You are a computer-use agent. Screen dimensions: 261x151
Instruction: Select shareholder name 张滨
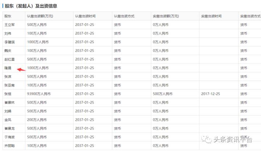click(8, 76)
